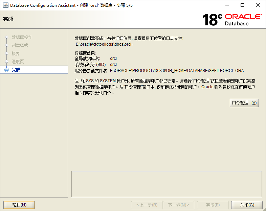The height and width of the screenshot is (211, 266).
Task: Select the 创建模式 step in sidebar
Action: (x=20, y=45)
